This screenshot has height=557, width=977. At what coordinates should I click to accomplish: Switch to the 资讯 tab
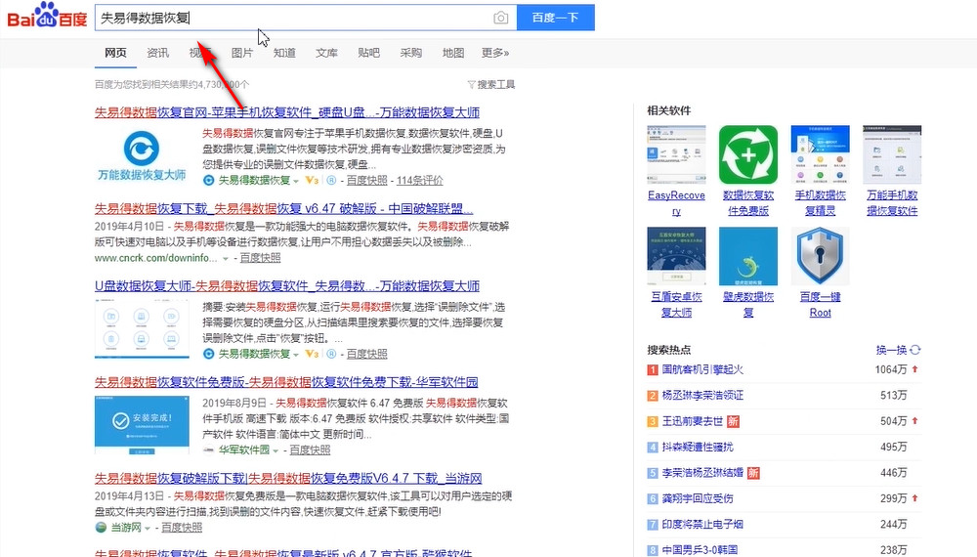(x=157, y=53)
